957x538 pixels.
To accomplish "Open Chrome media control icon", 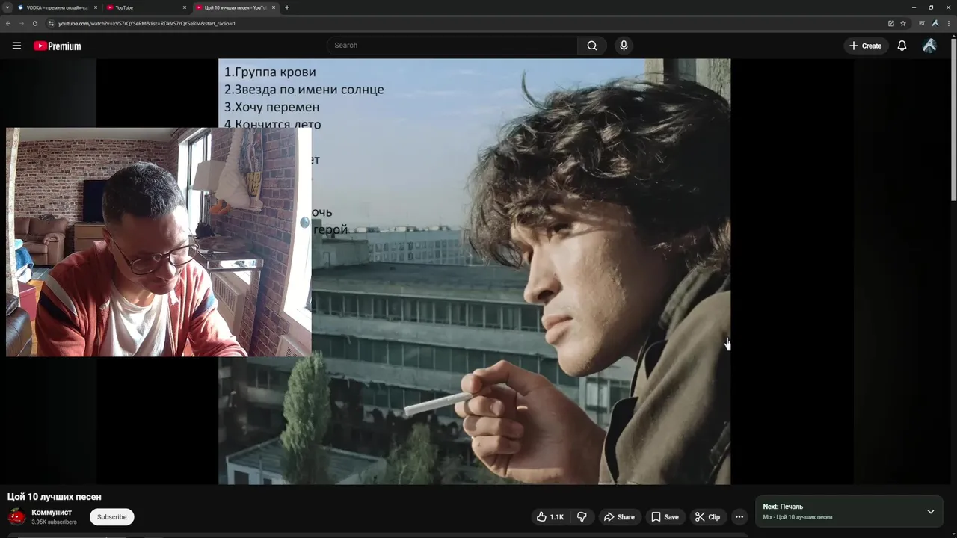I will pyautogui.click(x=922, y=23).
